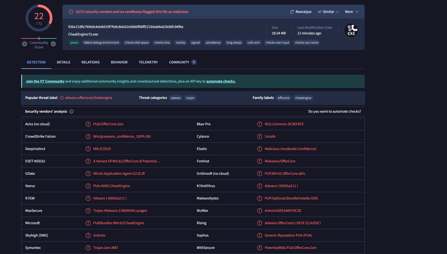Click the alert icon in the ESET-NOD32 row

(x=88, y=161)
